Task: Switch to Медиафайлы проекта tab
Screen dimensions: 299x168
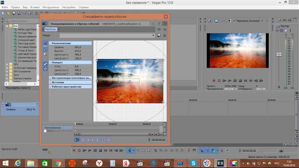Action: tap(18, 88)
